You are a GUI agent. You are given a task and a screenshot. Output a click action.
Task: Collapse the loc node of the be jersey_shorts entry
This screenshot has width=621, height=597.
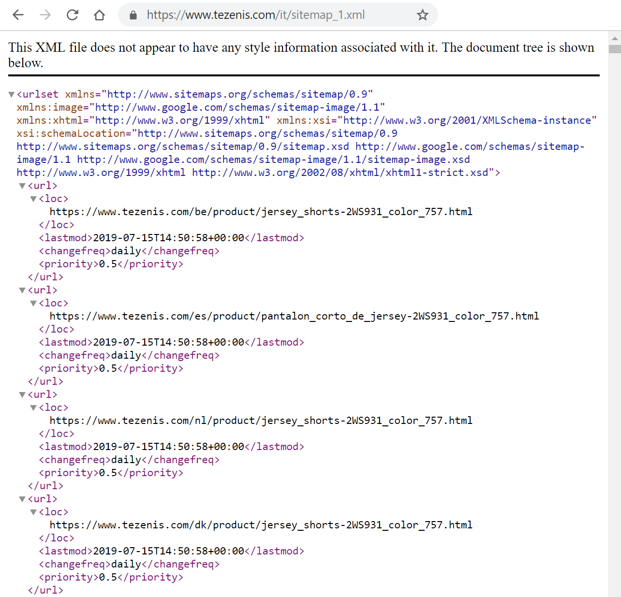pyautogui.click(x=33, y=199)
